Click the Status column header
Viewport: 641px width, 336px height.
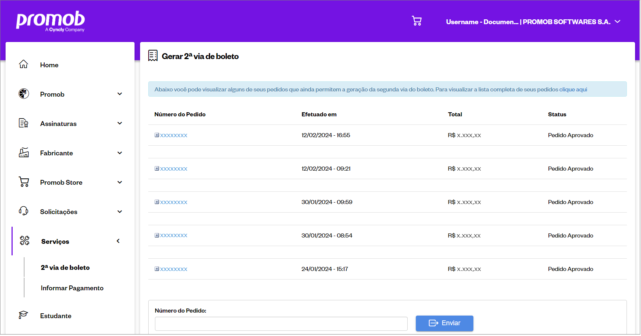point(557,114)
